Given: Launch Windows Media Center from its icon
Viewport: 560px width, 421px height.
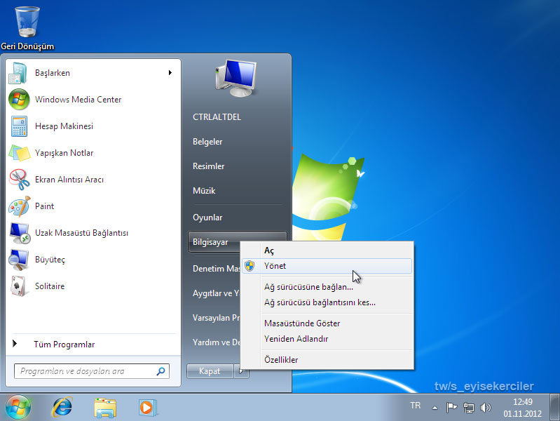Looking at the screenshot, I should pos(19,100).
